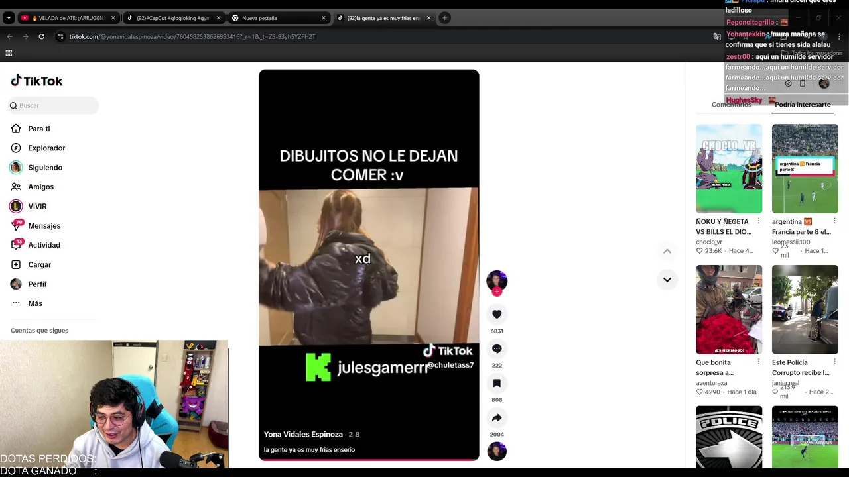Switch to the Nueva pestaña tab
This screenshot has width=849, height=477.
tap(279, 18)
